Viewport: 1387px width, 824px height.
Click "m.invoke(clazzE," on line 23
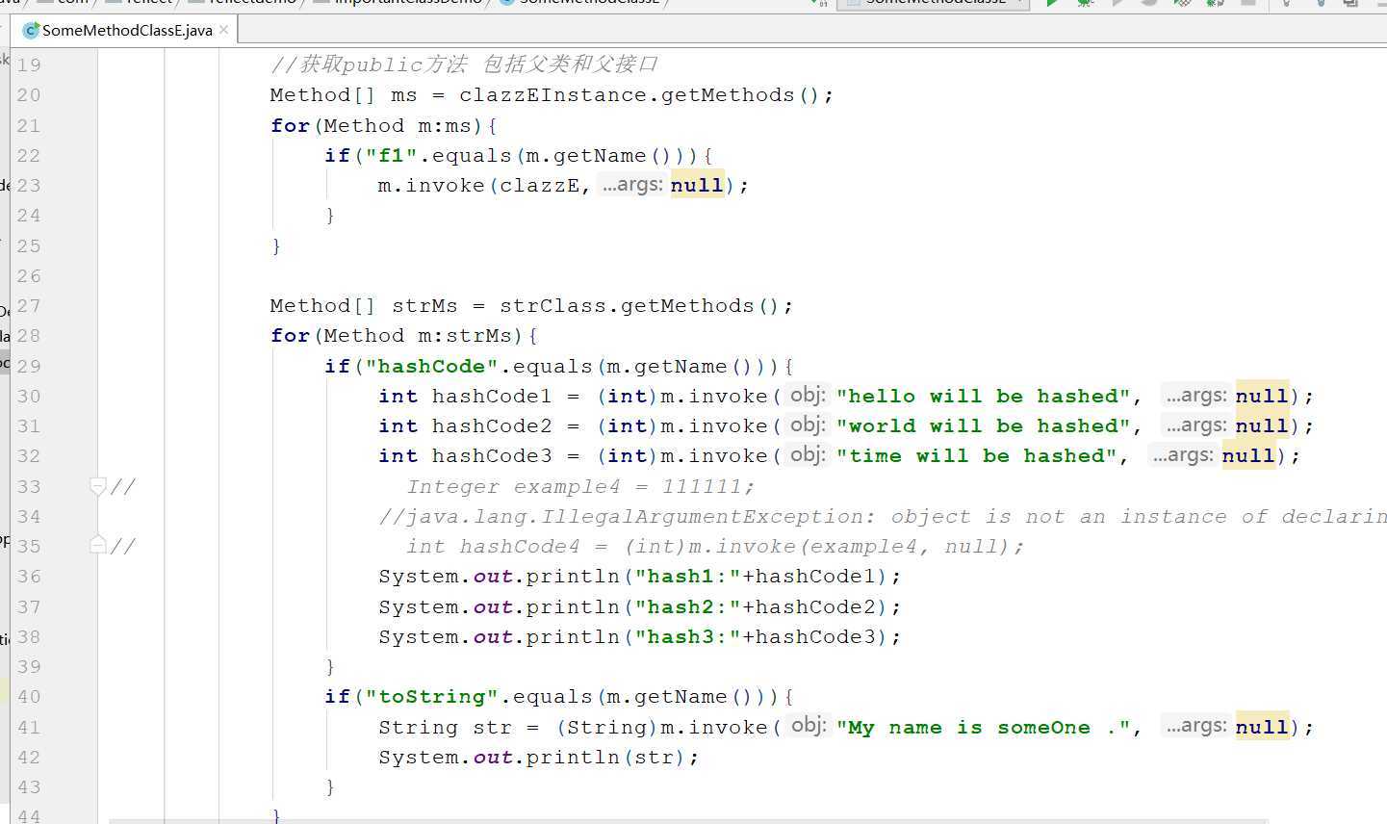coord(484,185)
